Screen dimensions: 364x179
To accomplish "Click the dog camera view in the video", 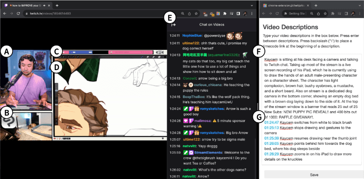I will tap(26, 126).
